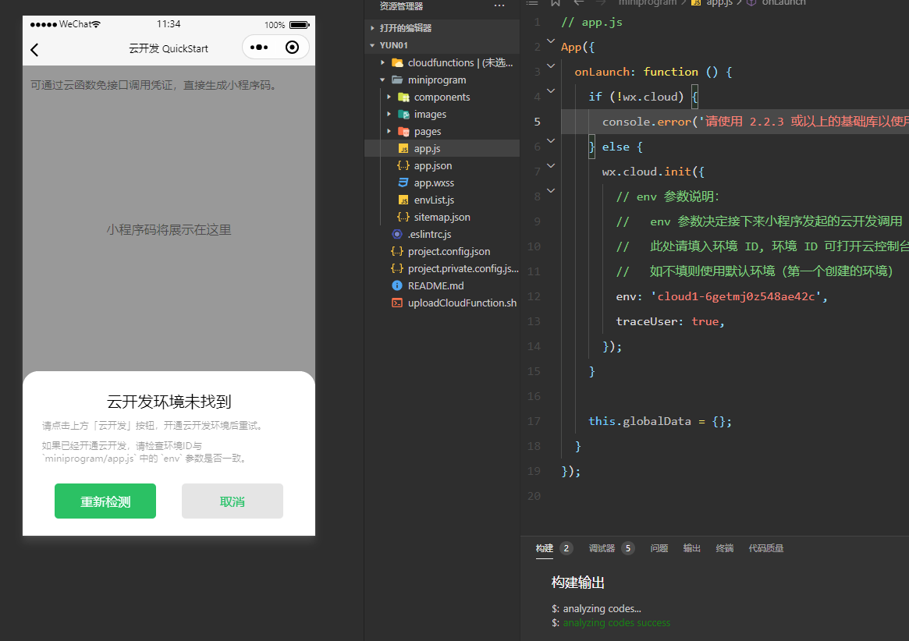Expand the components folder arrow
This screenshot has width=909, height=641.
pos(389,97)
